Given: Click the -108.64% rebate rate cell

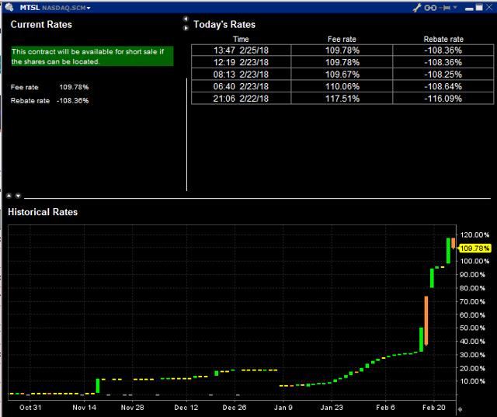Looking at the screenshot, I should (443, 86).
